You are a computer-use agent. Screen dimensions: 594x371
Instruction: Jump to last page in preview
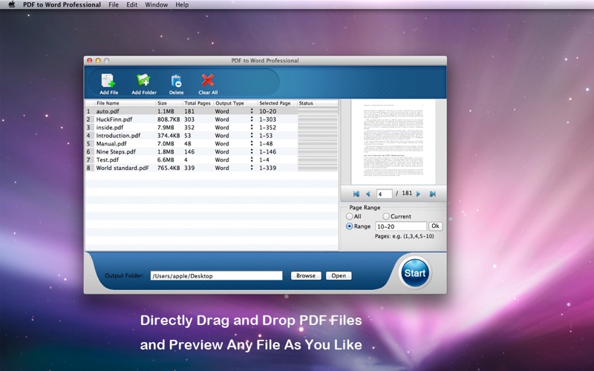432,194
